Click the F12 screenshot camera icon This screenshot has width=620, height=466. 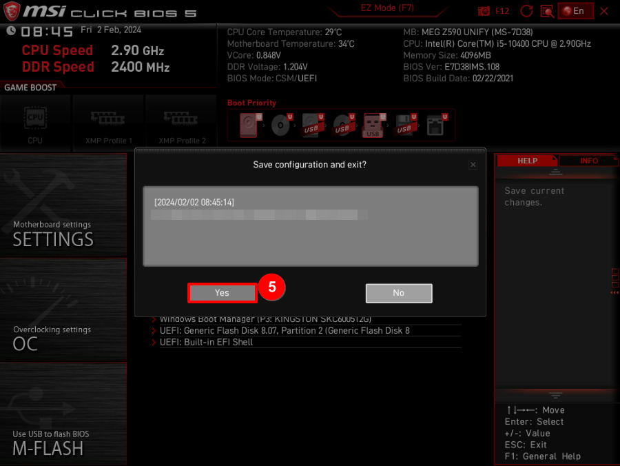click(x=483, y=11)
